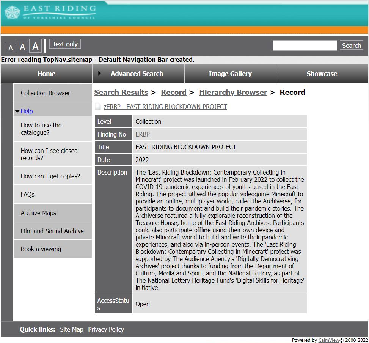Open the zERBP East Riding Blockdown Project link

(165, 107)
